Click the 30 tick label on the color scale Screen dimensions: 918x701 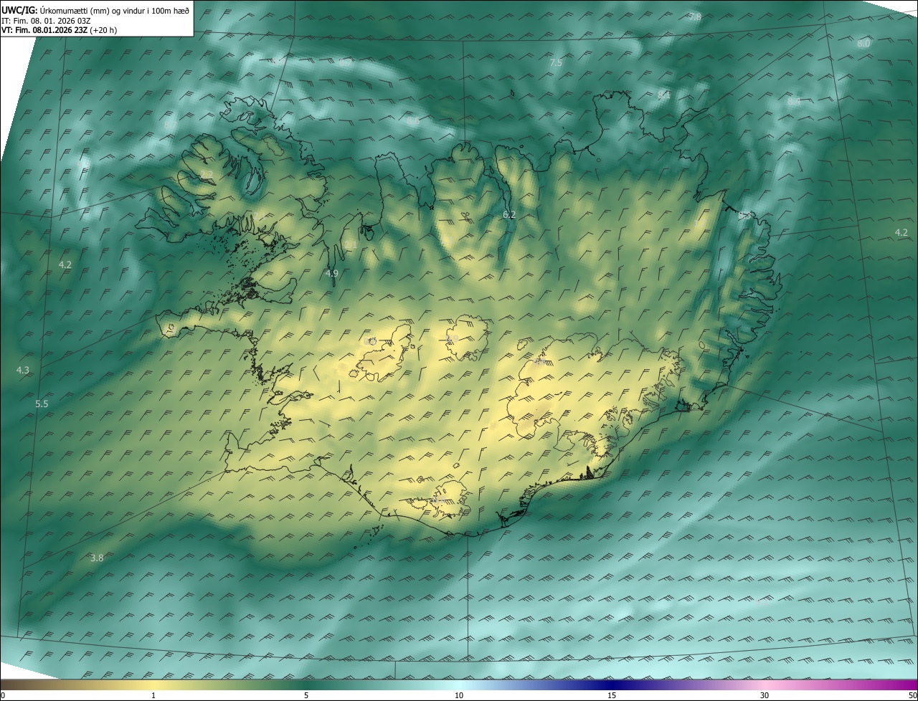pos(765,695)
